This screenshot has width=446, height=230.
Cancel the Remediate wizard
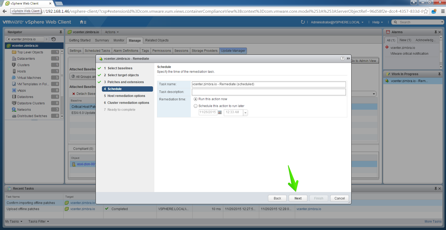pos(340,198)
